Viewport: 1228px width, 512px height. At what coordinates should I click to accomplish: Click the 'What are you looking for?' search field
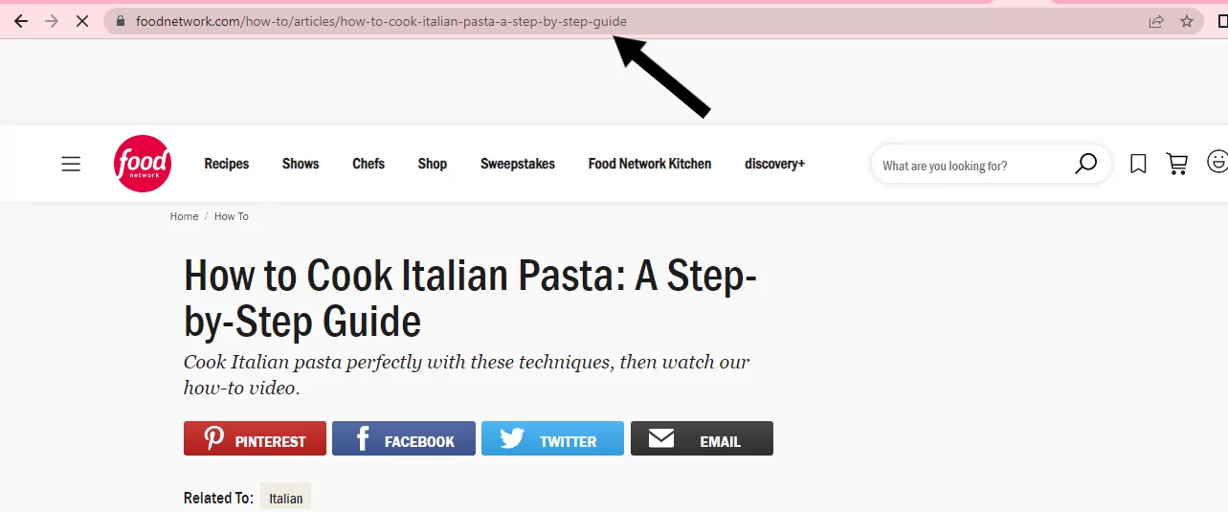click(967, 166)
